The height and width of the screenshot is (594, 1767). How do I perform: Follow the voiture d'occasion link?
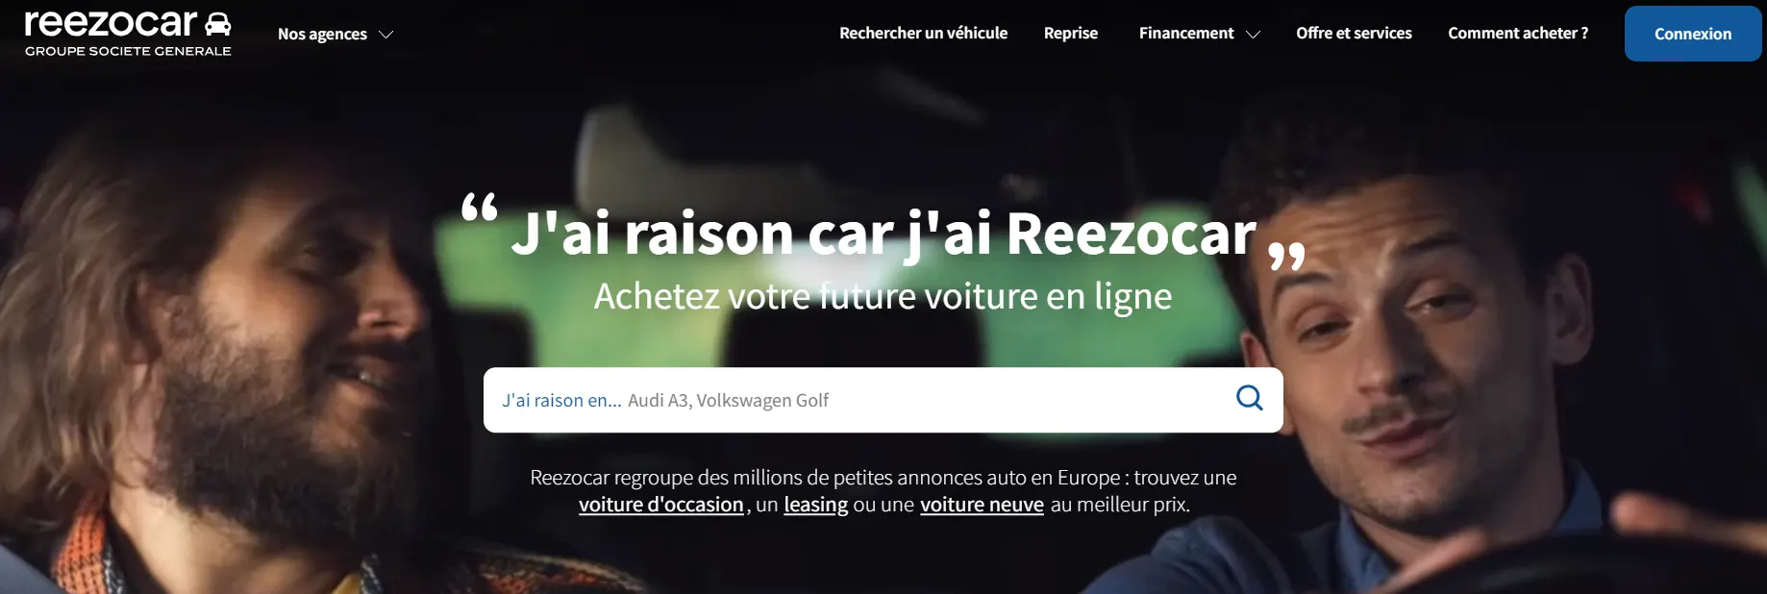[661, 505]
